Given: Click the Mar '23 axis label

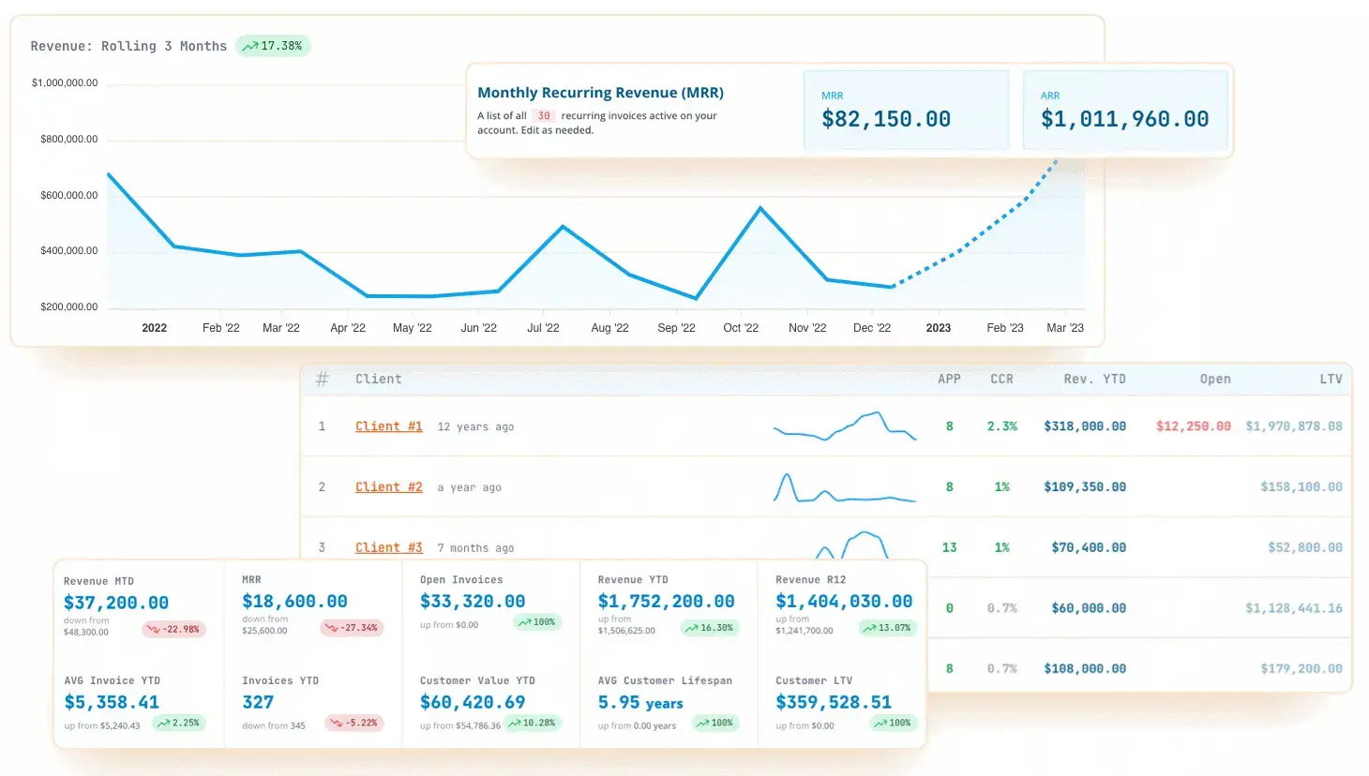Looking at the screenshot, I should coord(1065,328).
